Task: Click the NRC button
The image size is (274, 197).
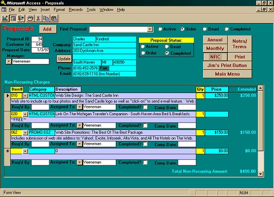Action: coord(215,57)
